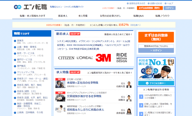Click the large orange まずは会員登録 button

click(x=156, y=37)
